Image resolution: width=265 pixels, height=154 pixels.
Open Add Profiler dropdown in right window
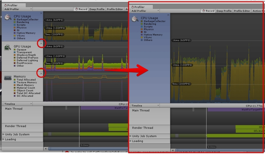pos(145,11)
